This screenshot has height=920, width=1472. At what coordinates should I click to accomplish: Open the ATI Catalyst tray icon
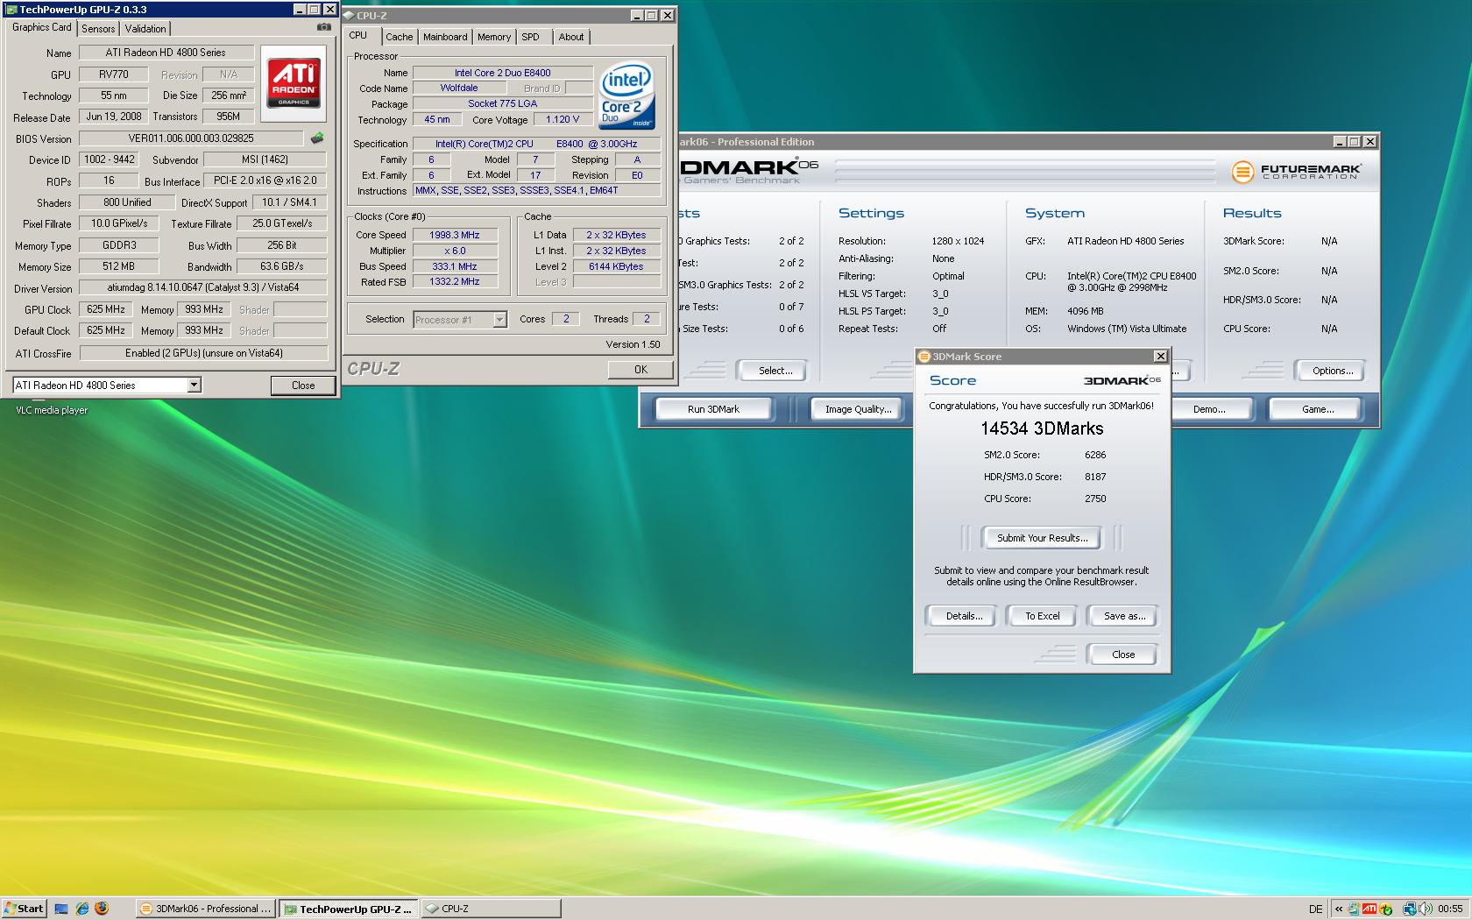tap(1369, 909)
